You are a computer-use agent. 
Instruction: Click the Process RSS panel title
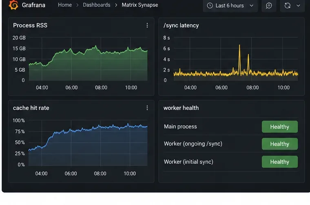pyautogui.click(x=30, y=26)
